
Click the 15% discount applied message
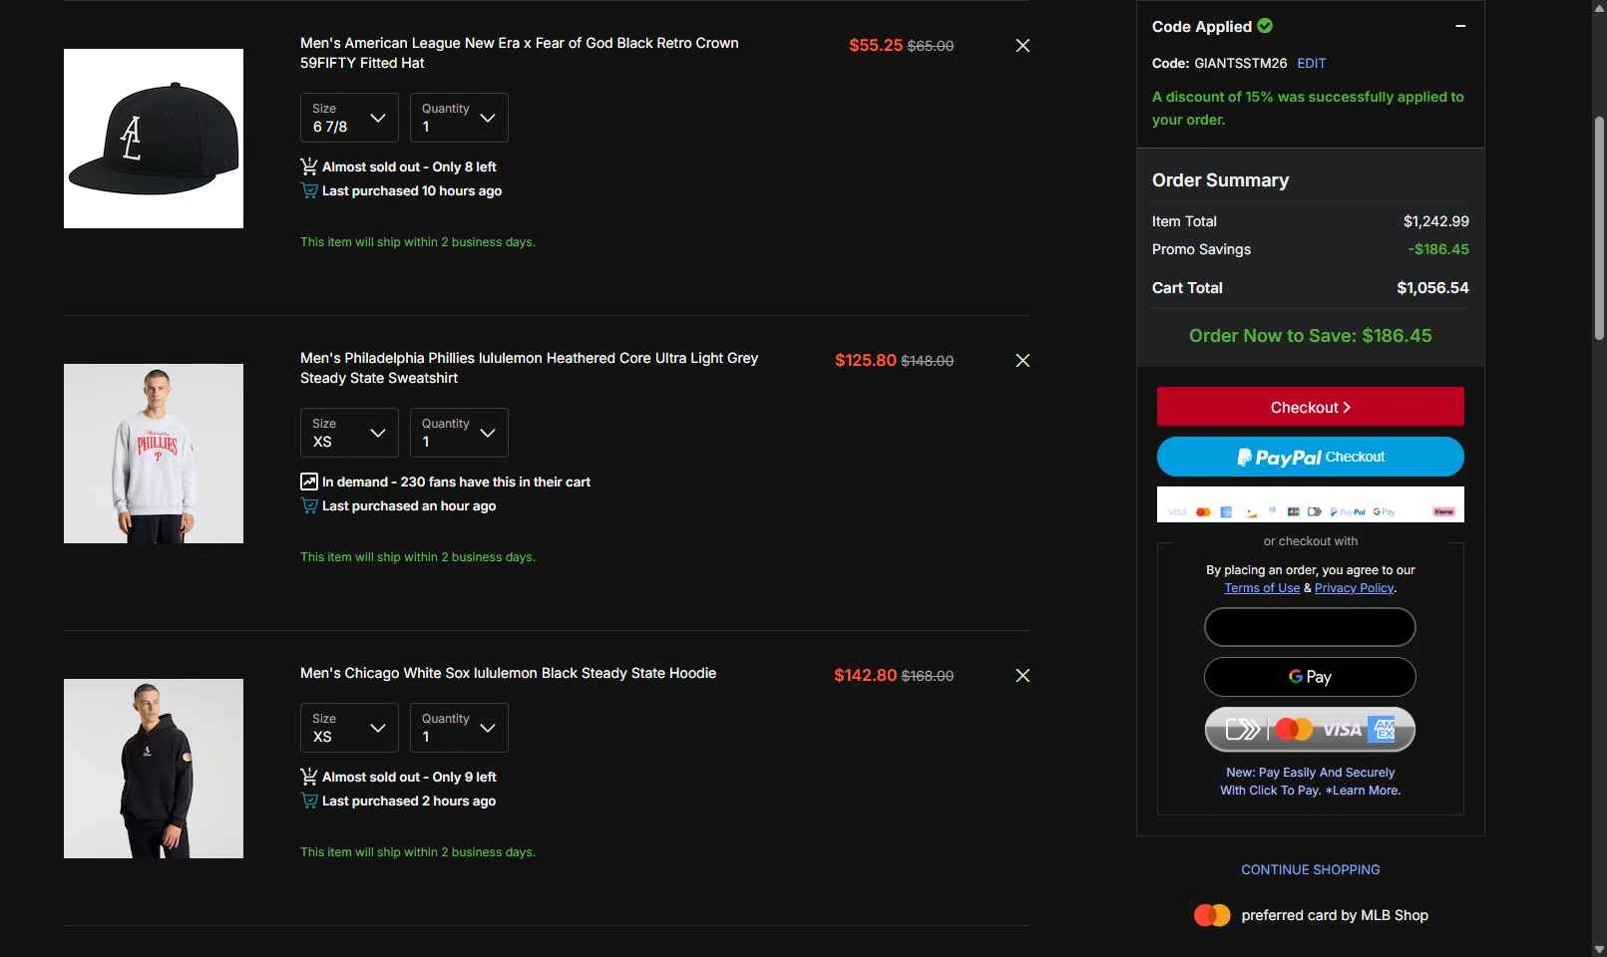coord(1308,108)
